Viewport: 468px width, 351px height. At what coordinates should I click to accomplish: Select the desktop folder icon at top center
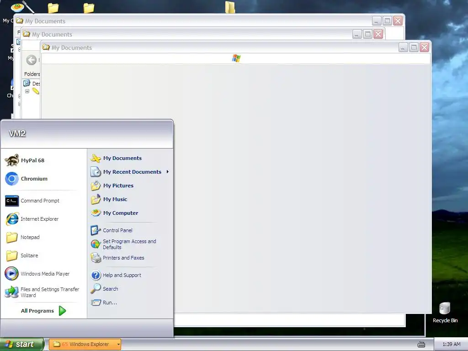click(x=230, y=7)
